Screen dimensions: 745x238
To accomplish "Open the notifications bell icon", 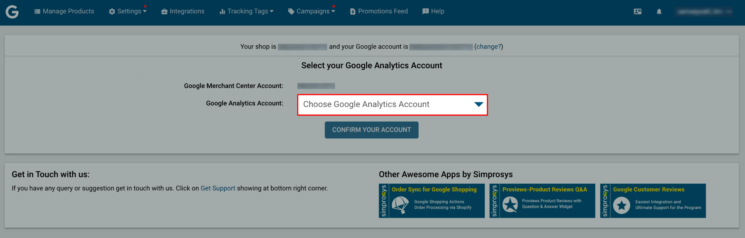I will pyautogui.click(x=659, y=12).
